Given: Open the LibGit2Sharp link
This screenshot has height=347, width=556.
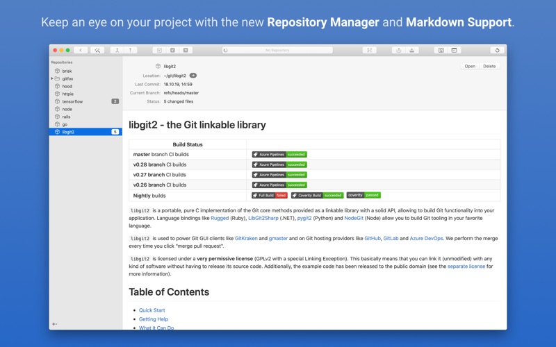Looking at the screenshot, I should tap(263, 218).
